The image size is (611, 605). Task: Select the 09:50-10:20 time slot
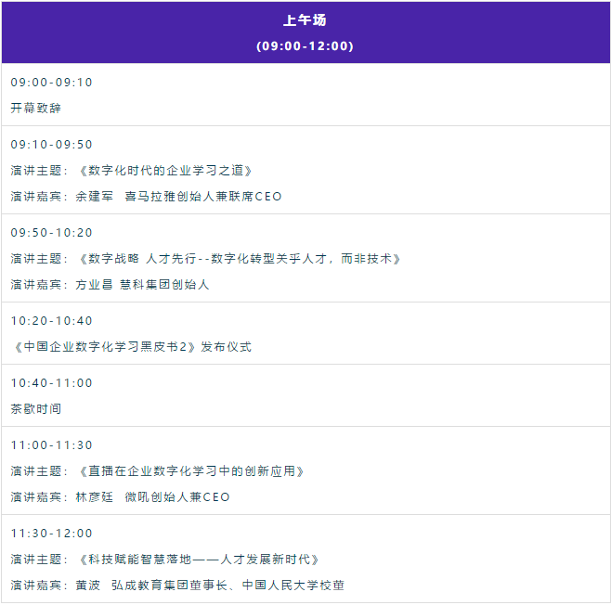pos(52,233)
